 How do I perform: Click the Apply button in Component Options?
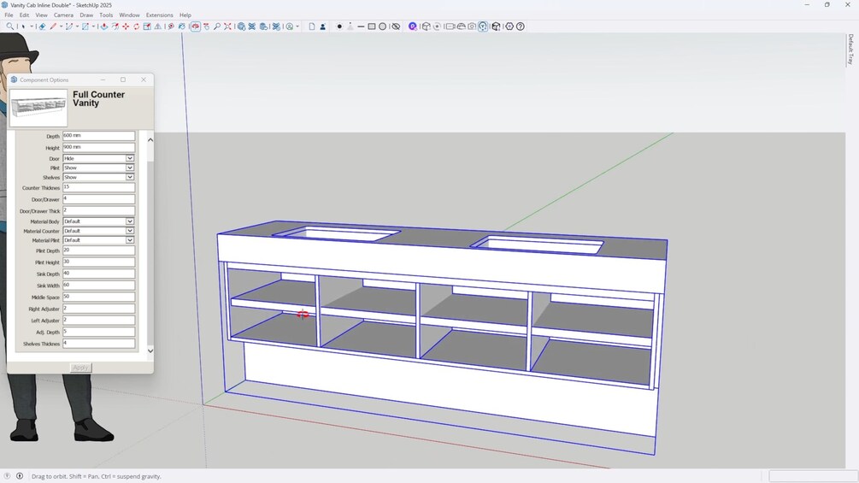[80, 368]
